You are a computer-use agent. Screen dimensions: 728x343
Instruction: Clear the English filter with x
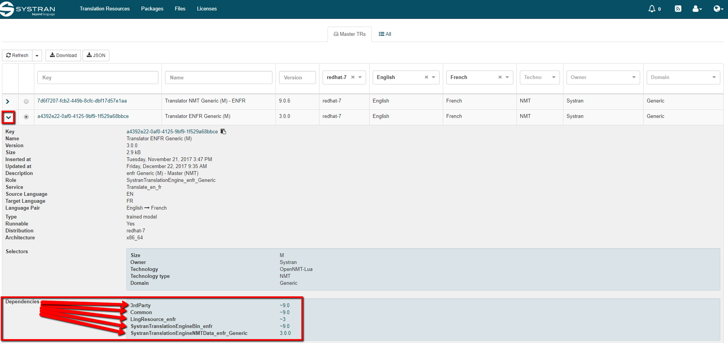point(426,77)
